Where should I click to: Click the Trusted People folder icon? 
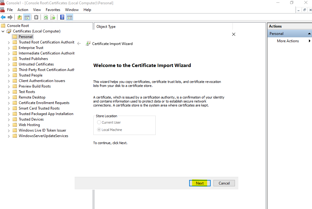[x=15, y=75]
